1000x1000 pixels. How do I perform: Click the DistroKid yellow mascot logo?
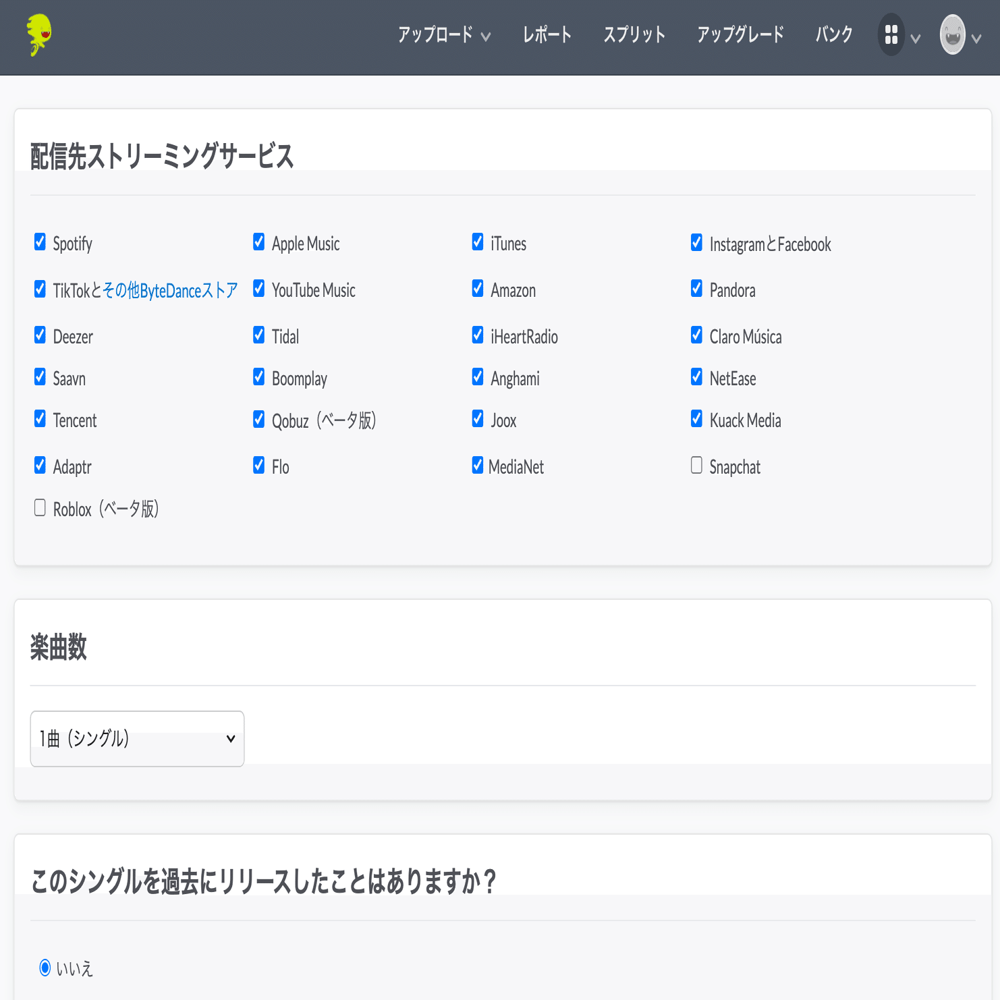tap(39, 34)
